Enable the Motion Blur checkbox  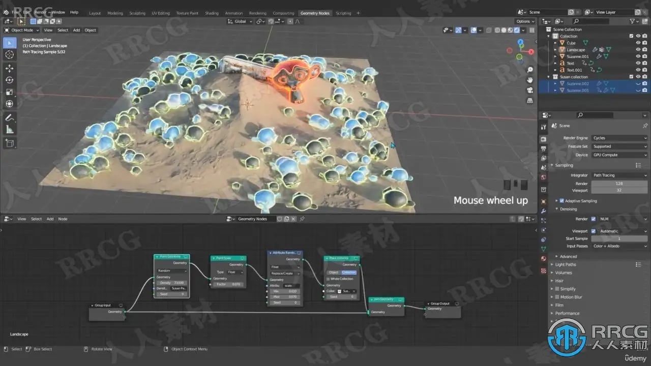pos(557,297)
